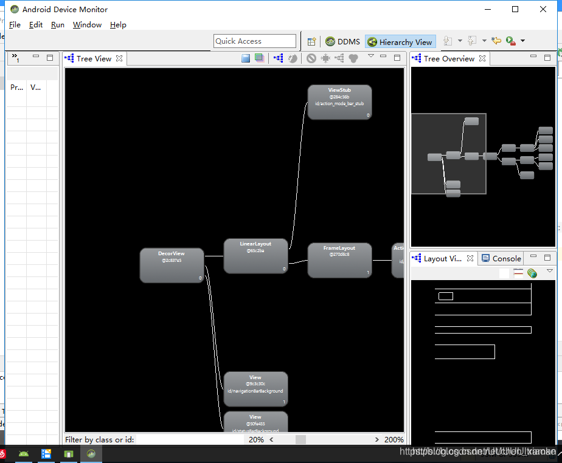This screenshot has width=562, height=463.
Task: Click the blue Load View Hierarchy icon in Tree View toolbar
Action: (x=278, y=58)
